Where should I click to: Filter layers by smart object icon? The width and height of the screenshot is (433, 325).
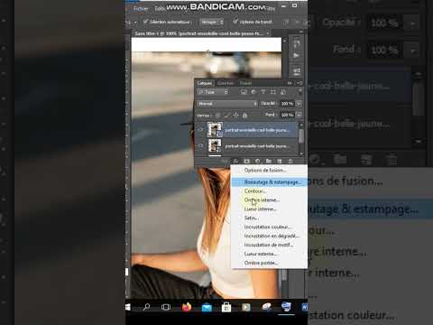(x=282, y=92)
